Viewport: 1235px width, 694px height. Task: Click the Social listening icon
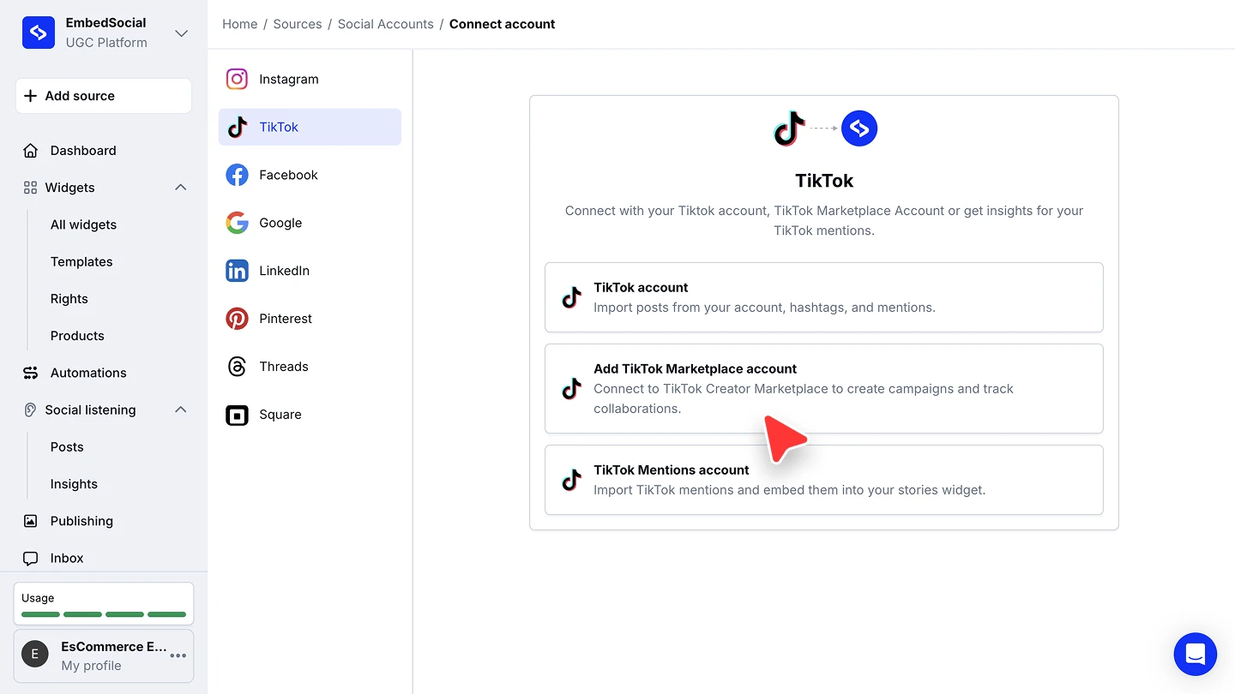click(x=31, y=410)
